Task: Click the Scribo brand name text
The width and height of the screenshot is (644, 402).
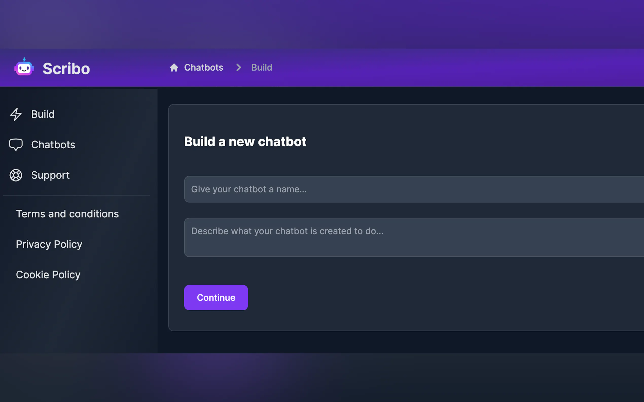Action: tap(66, 69)
